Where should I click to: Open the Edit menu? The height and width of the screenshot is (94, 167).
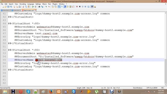coord(6,4)
